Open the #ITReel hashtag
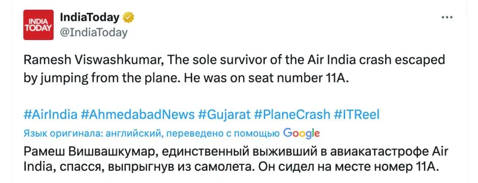 [x=357, y=115]
